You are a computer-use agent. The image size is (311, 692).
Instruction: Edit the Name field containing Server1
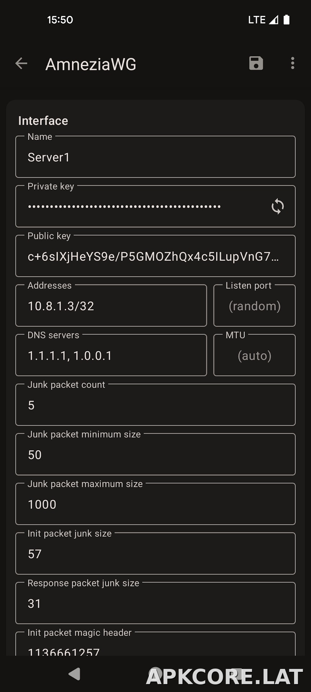155,157
